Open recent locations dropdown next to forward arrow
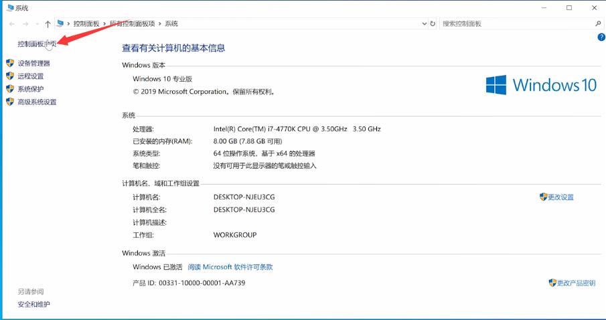Image resolution: width=606 pixels, height=320 pixels. (x=37, y=24)
